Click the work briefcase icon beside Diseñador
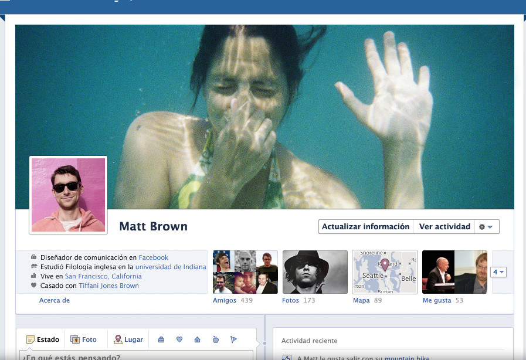The image size is (526, 360). [x=33, y=257]
